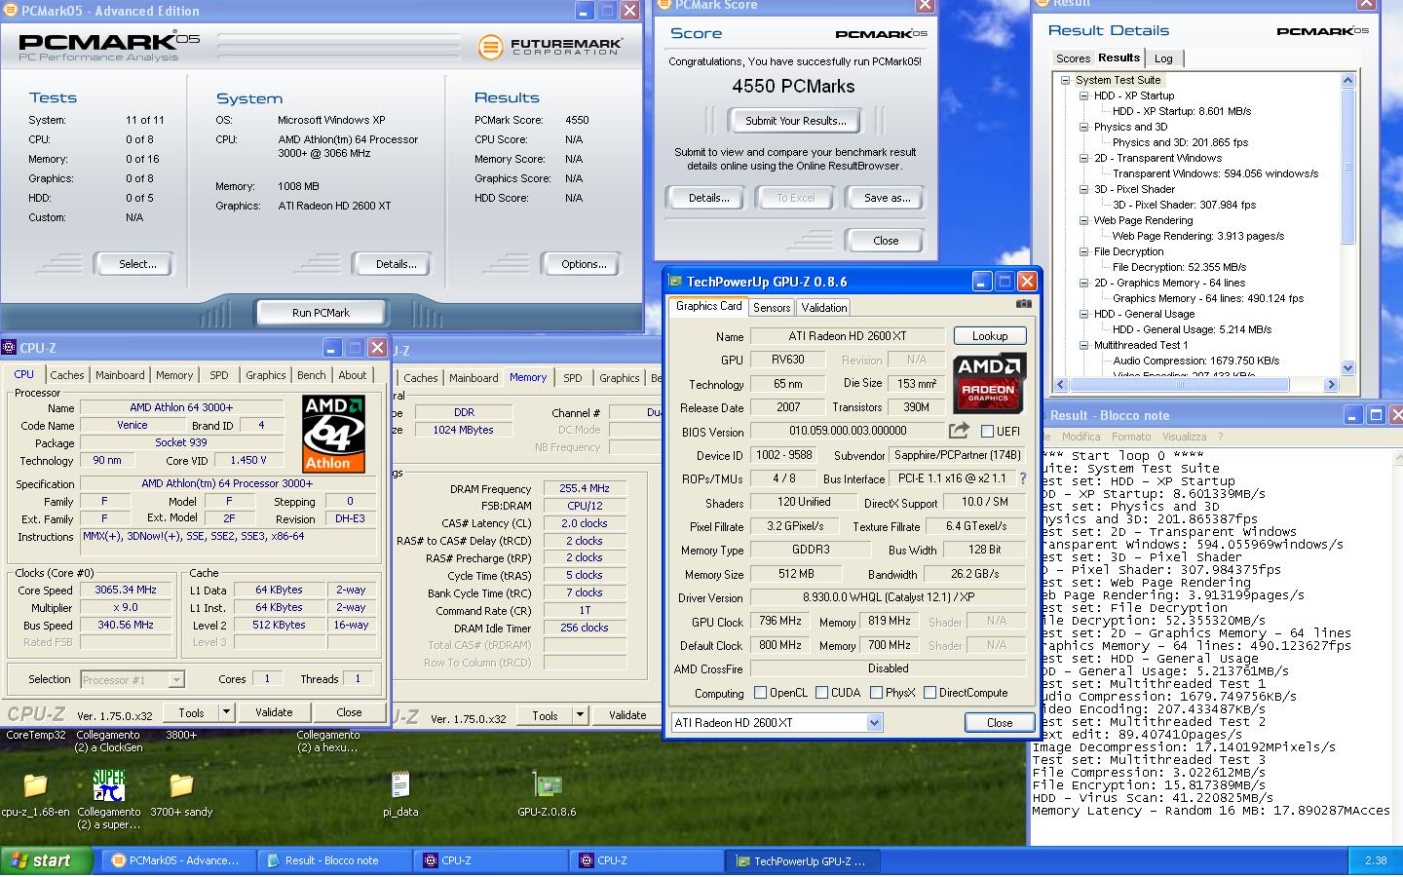Switch to the Sensors tab in GPU-Z
The height and width of the screenshot is (877, 1403).
click(x=772, y=308)
